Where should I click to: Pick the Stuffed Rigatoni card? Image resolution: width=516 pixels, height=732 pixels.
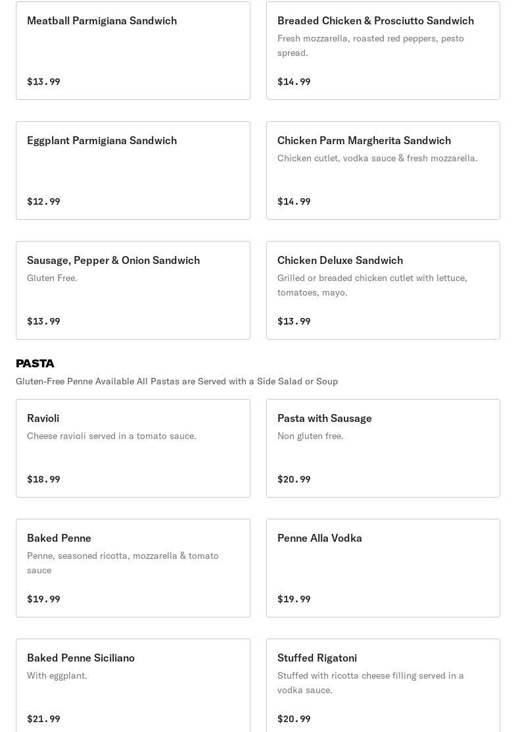(x=383, y=685)
